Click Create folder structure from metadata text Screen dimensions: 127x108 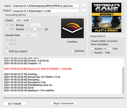click(104, 43)
